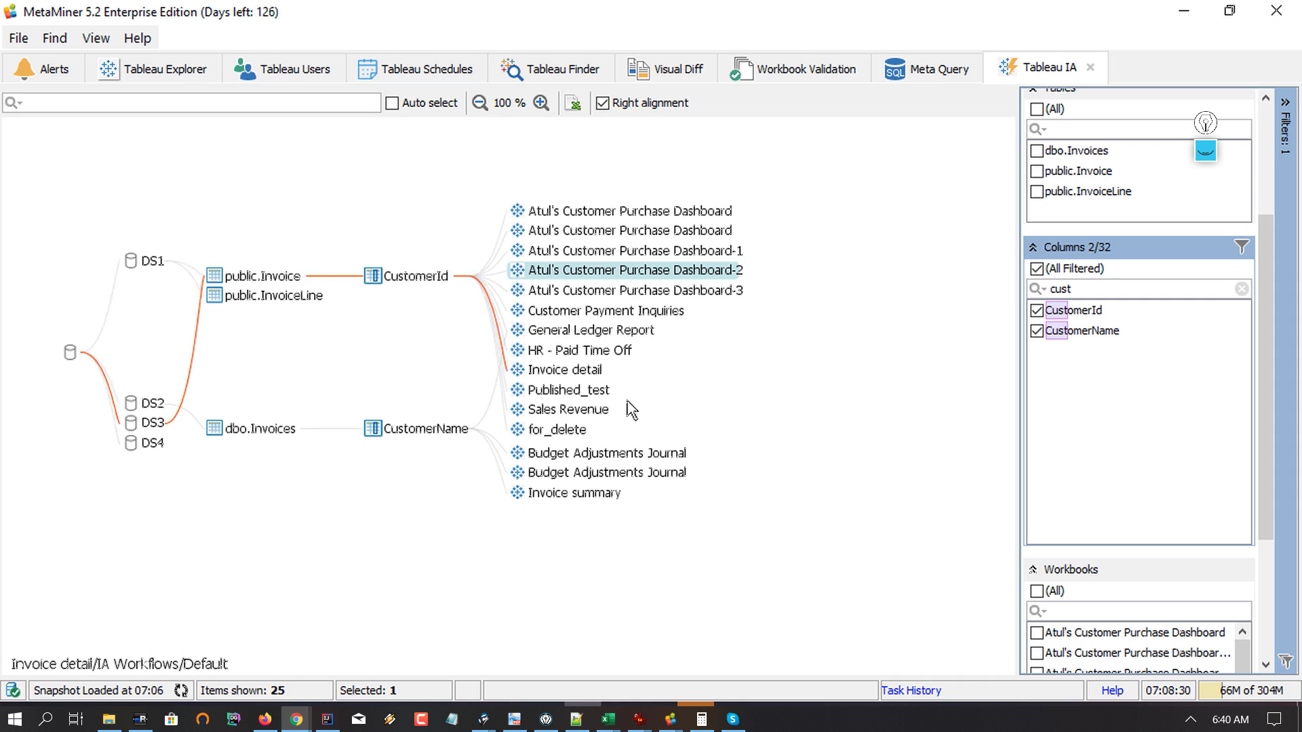1302x732 pixels.
Task: Click the export to Excel icon
Action: click(573, 103)
